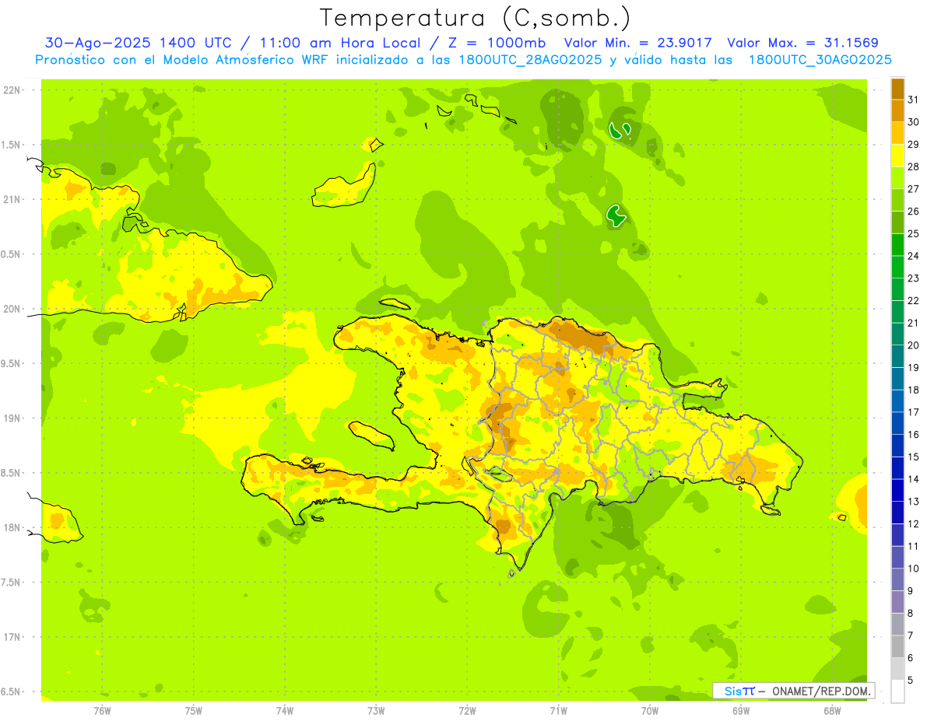Click the "0.5N" latitude label
Image resolution: width=934 pixels, height=721 pixels.
point(12,254)
